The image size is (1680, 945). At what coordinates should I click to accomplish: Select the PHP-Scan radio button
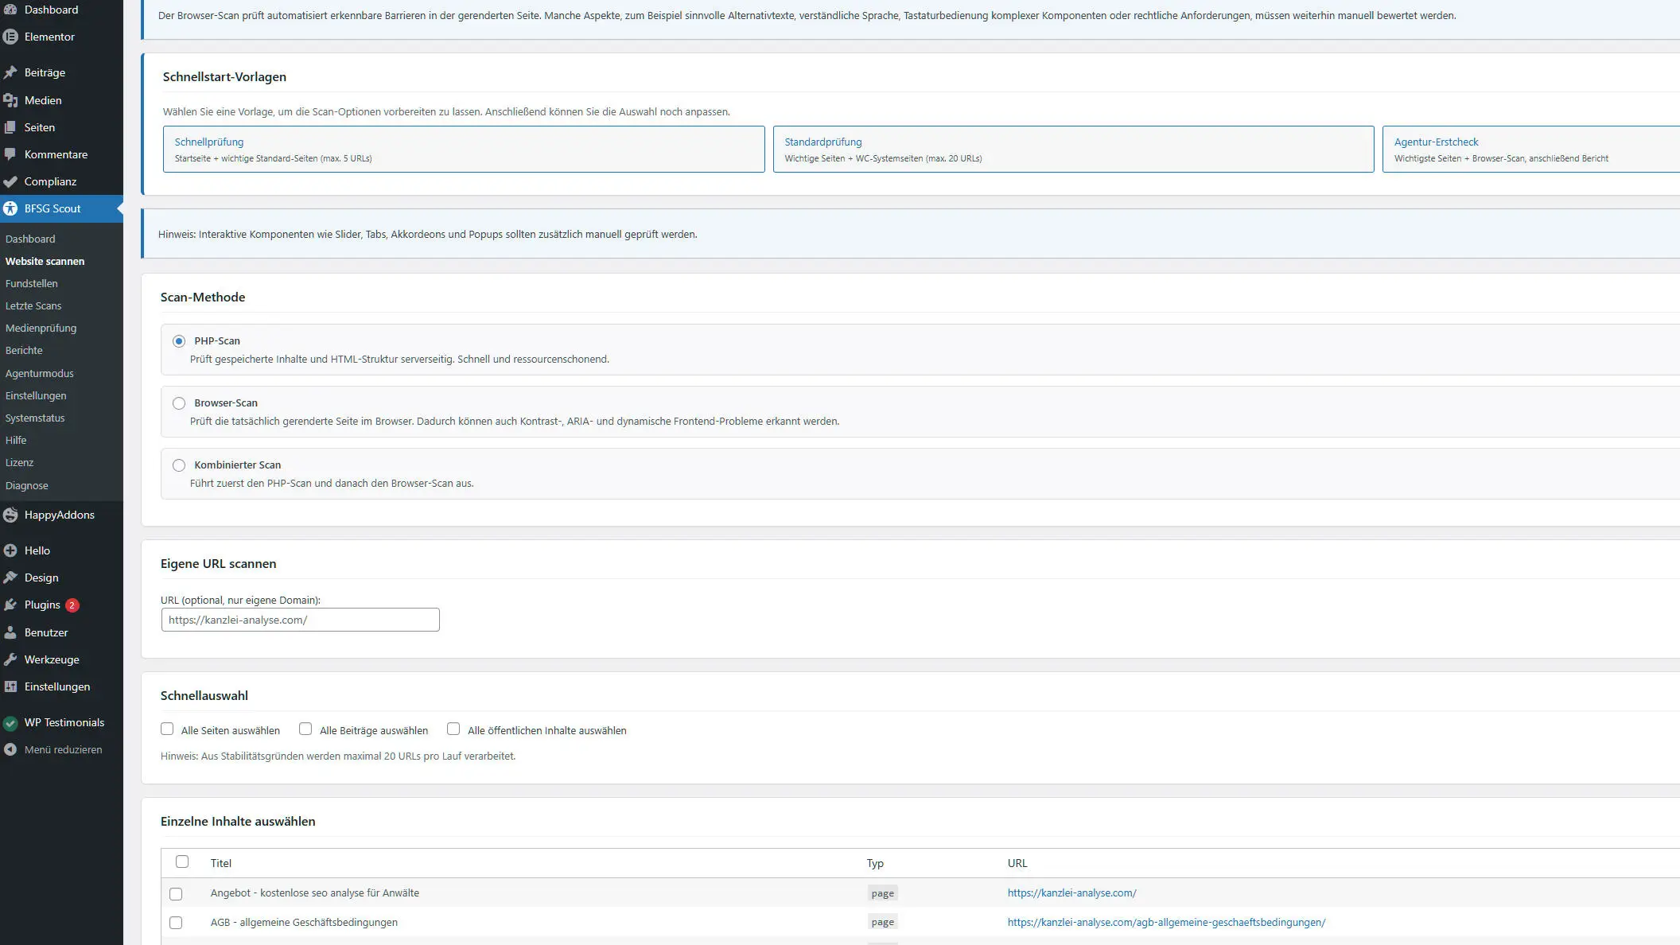pyautogui.click(x=179, y=341)
